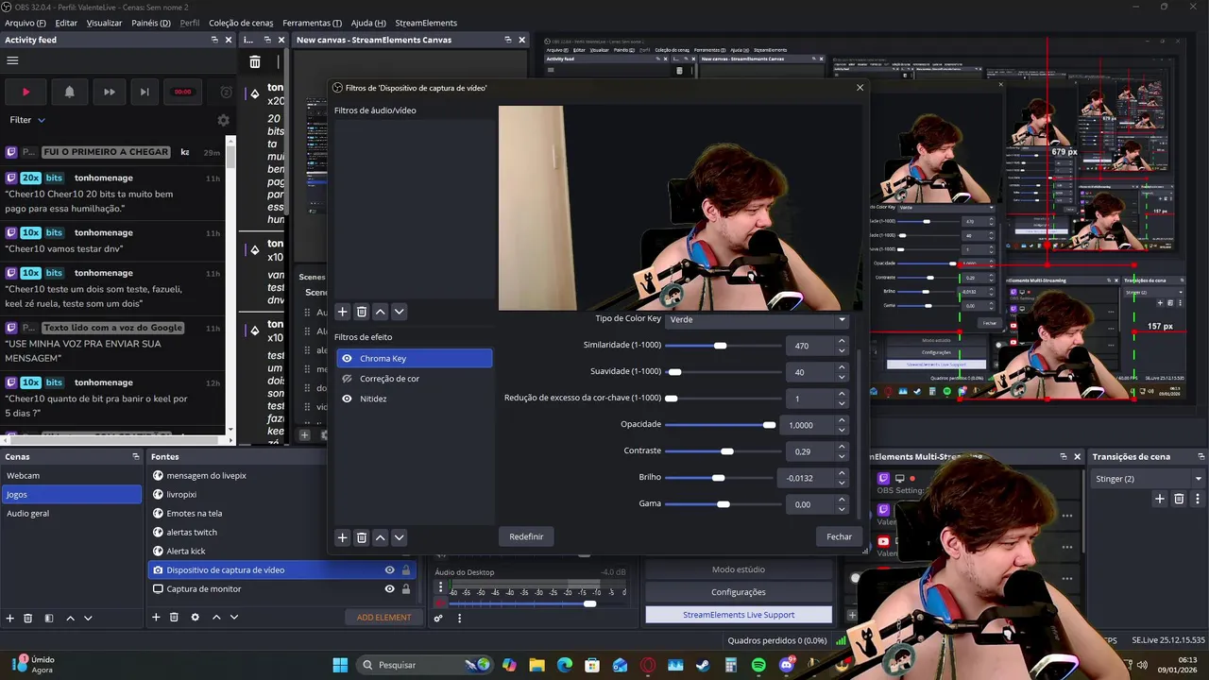1209x680 pixels.
Task: Expand the Filter dropdown in Activity feed
Action: point(27,120)
